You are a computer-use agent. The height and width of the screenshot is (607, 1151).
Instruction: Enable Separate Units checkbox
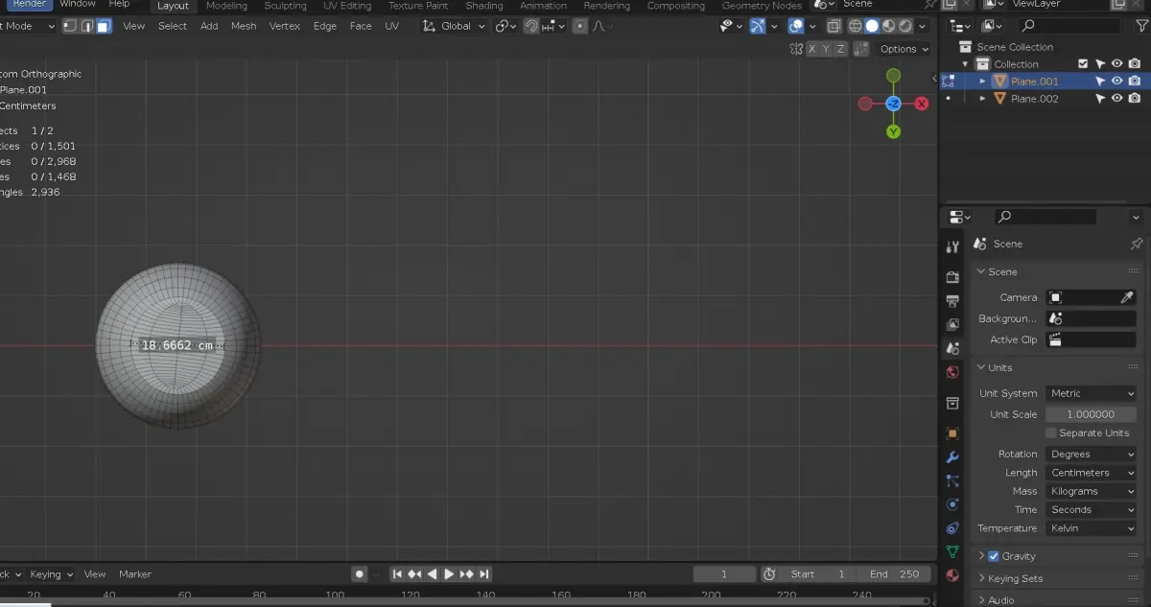1051,432
